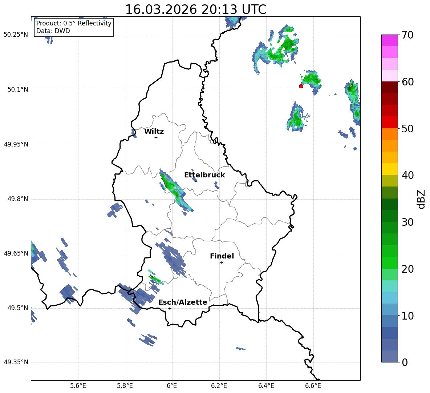
Task: Click the 6°E longitude label
Action: pos(172,386)
